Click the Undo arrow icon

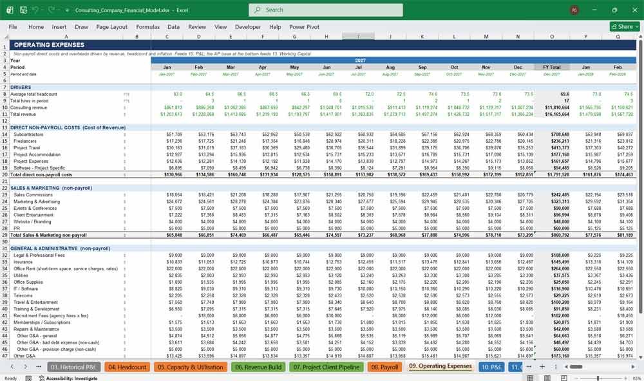point(35,10)
